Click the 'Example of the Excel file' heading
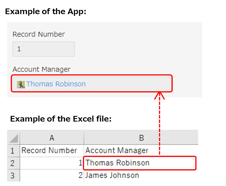This screenshot has height=186, width=226. coord(61,119)
